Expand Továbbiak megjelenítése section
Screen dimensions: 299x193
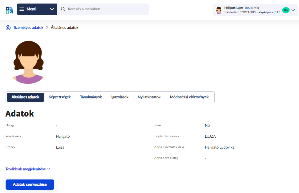click(x=28, y=169)
